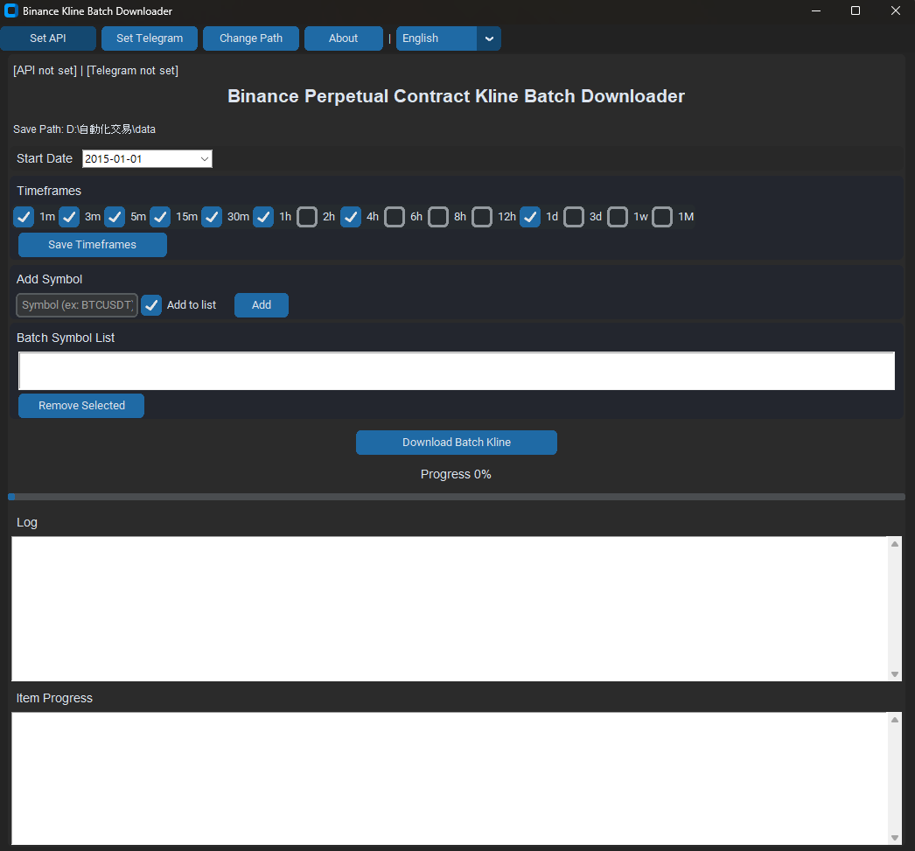Enable the 6h timeframe checkbox
This screenshot has width=915, height=851.
point(395,217)
